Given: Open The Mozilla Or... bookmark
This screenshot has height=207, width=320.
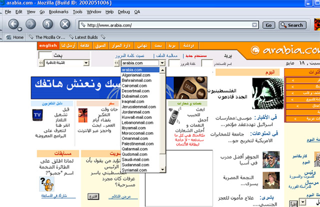Looking at the screenshot, I should coord(47,37).
